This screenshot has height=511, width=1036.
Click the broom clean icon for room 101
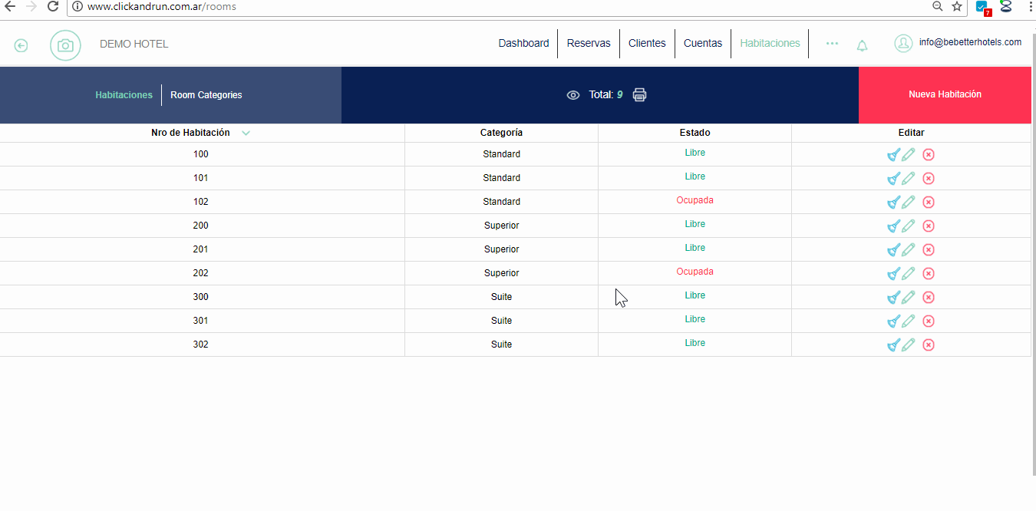[x=893, y=179]
